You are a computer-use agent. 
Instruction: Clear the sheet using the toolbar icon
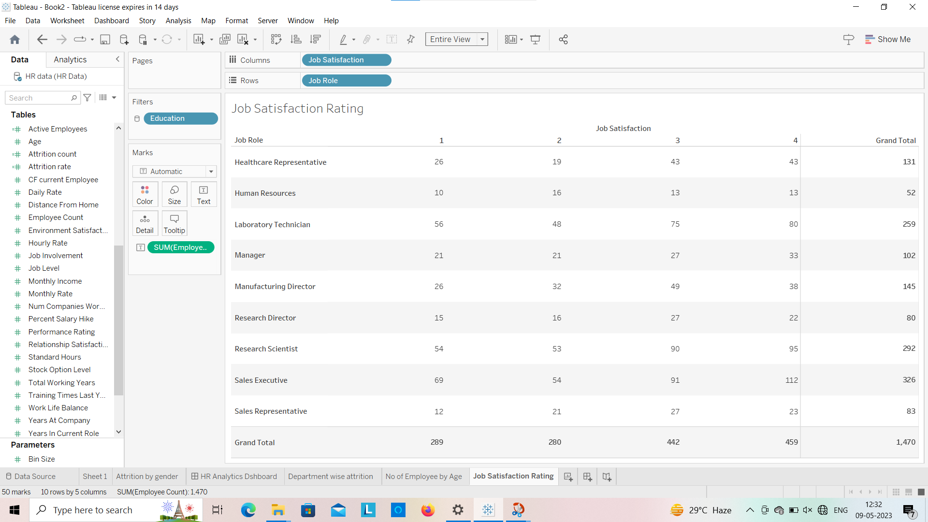click(243, 40)
